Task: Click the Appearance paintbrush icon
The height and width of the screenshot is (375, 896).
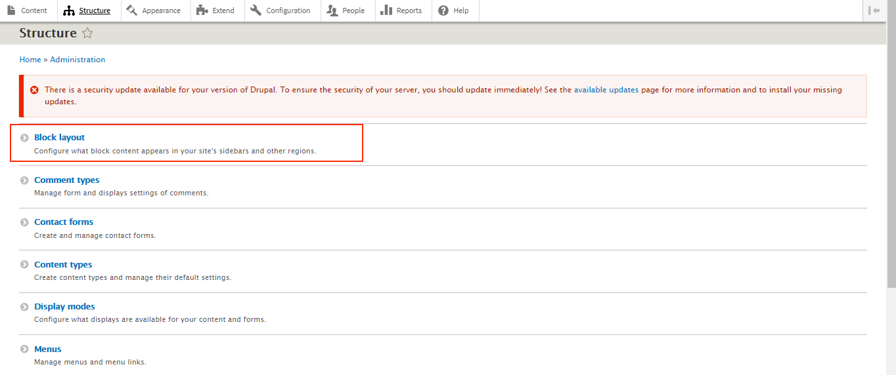Action: [x=131, y=10]
